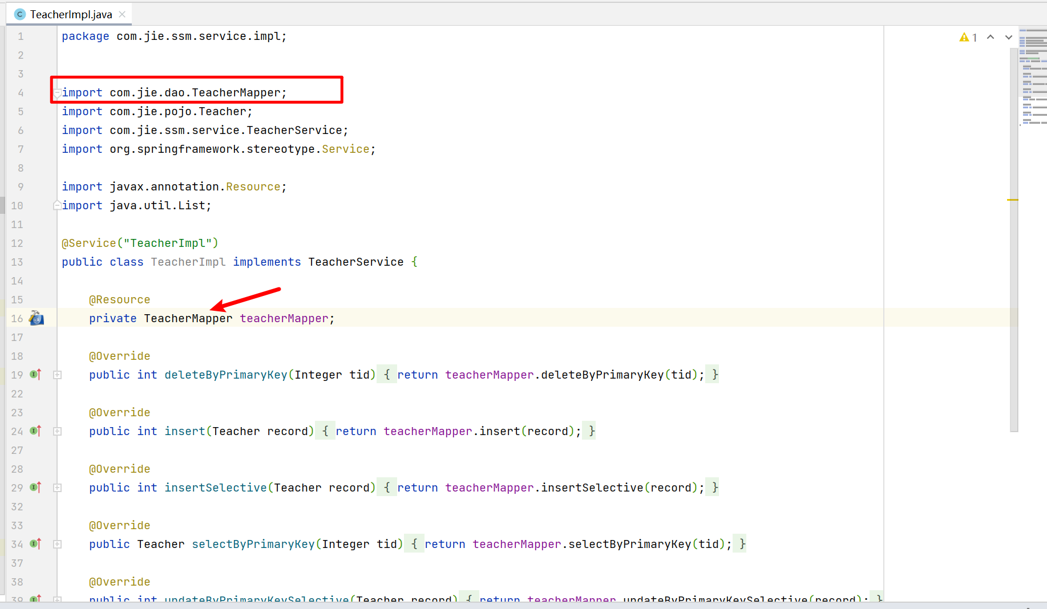Open the warning indicator showing 1 problem

(968, 37)
